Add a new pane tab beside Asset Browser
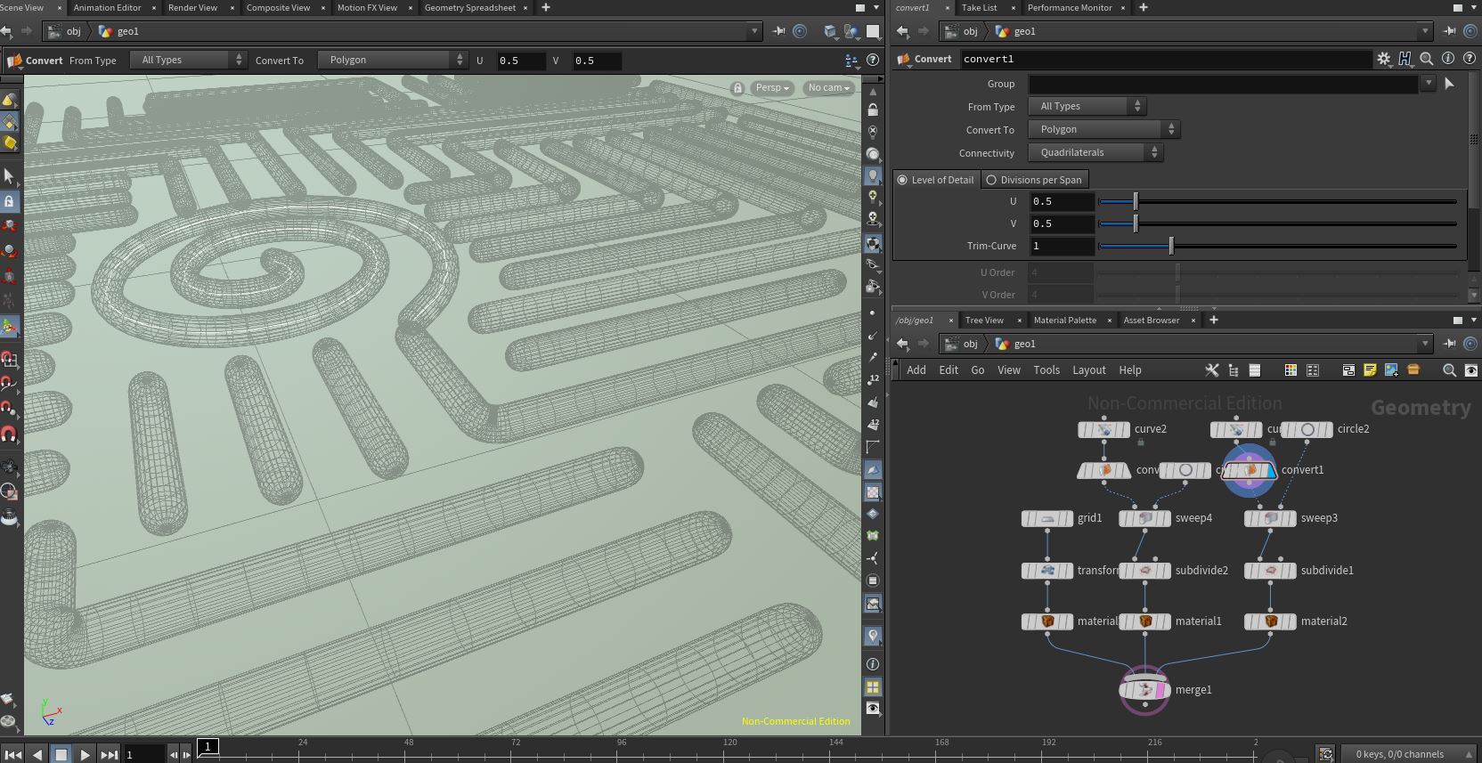 1213,321
